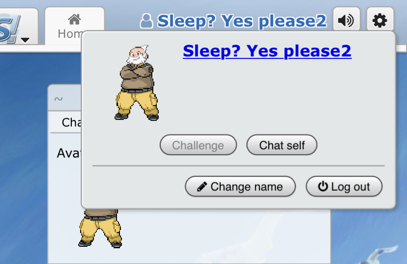
Task: Click the pencil icon on Change name
Action: [x=202, y=186]
